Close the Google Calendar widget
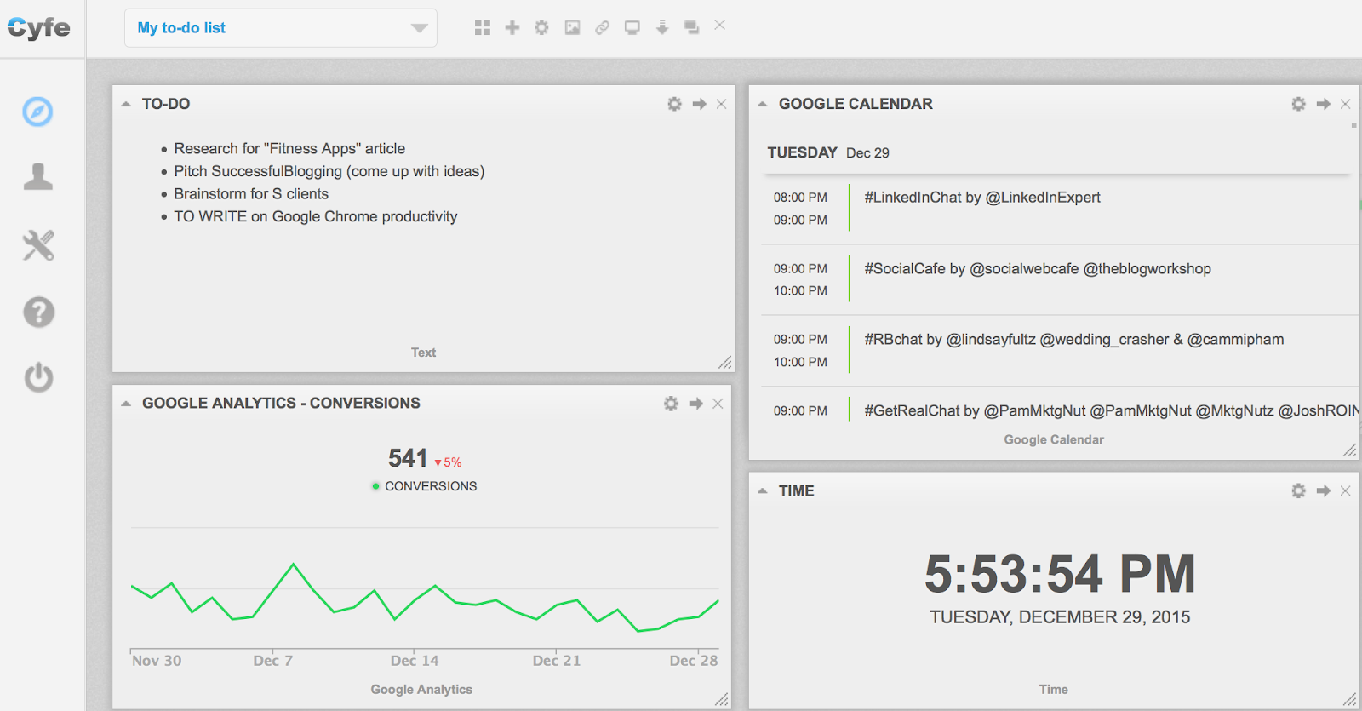Viewport: 1362px width, 711px height. 1345,104
